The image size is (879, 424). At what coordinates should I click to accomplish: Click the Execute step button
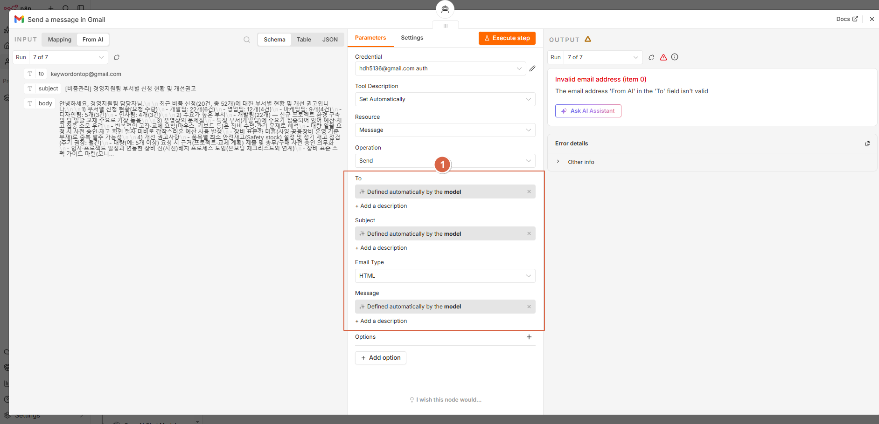tap(507, 38)
